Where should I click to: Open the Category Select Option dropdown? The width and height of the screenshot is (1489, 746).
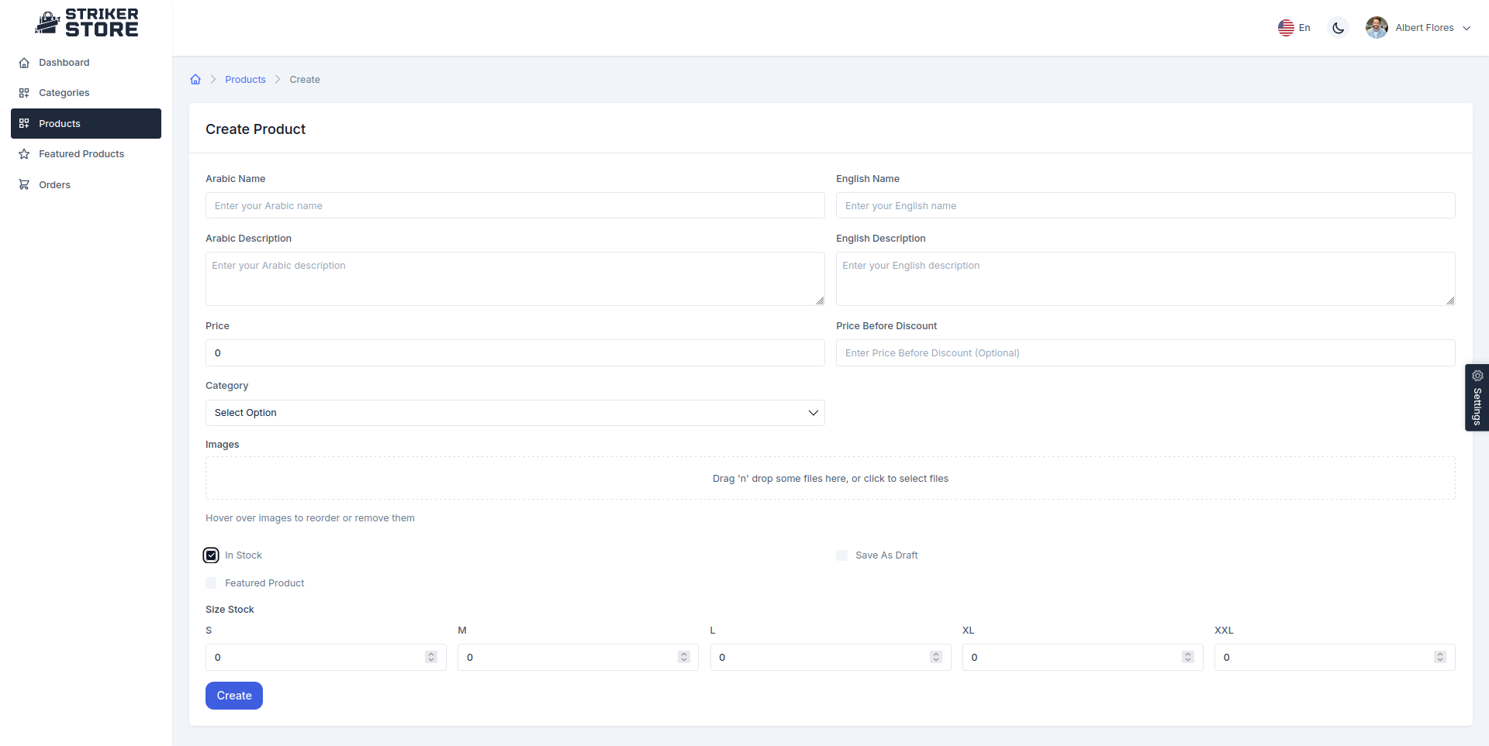pos(514,413)
